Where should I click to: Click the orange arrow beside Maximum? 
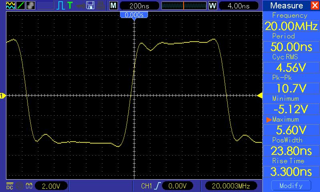[x=269, y=120]
